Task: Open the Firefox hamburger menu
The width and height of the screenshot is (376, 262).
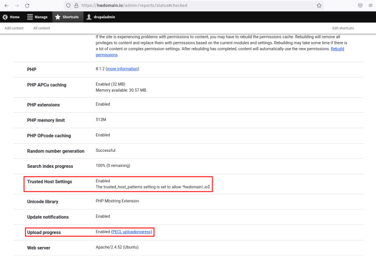Action: point(371,5)
